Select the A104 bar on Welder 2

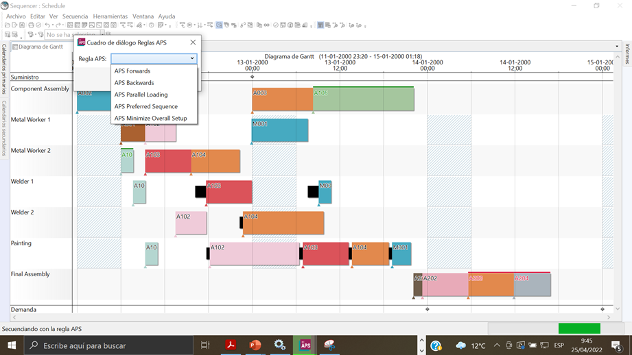[283, 223]
